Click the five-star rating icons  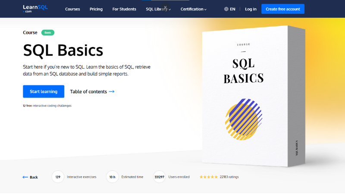(209, 177)
